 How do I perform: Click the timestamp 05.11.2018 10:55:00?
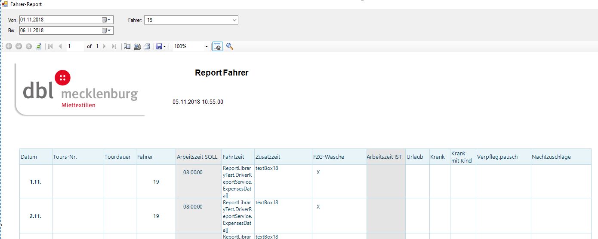click(198, 102)
